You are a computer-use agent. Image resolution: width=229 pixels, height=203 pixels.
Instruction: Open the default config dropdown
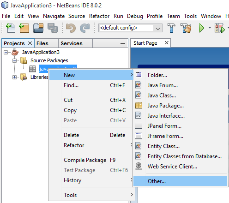(158, 28)
